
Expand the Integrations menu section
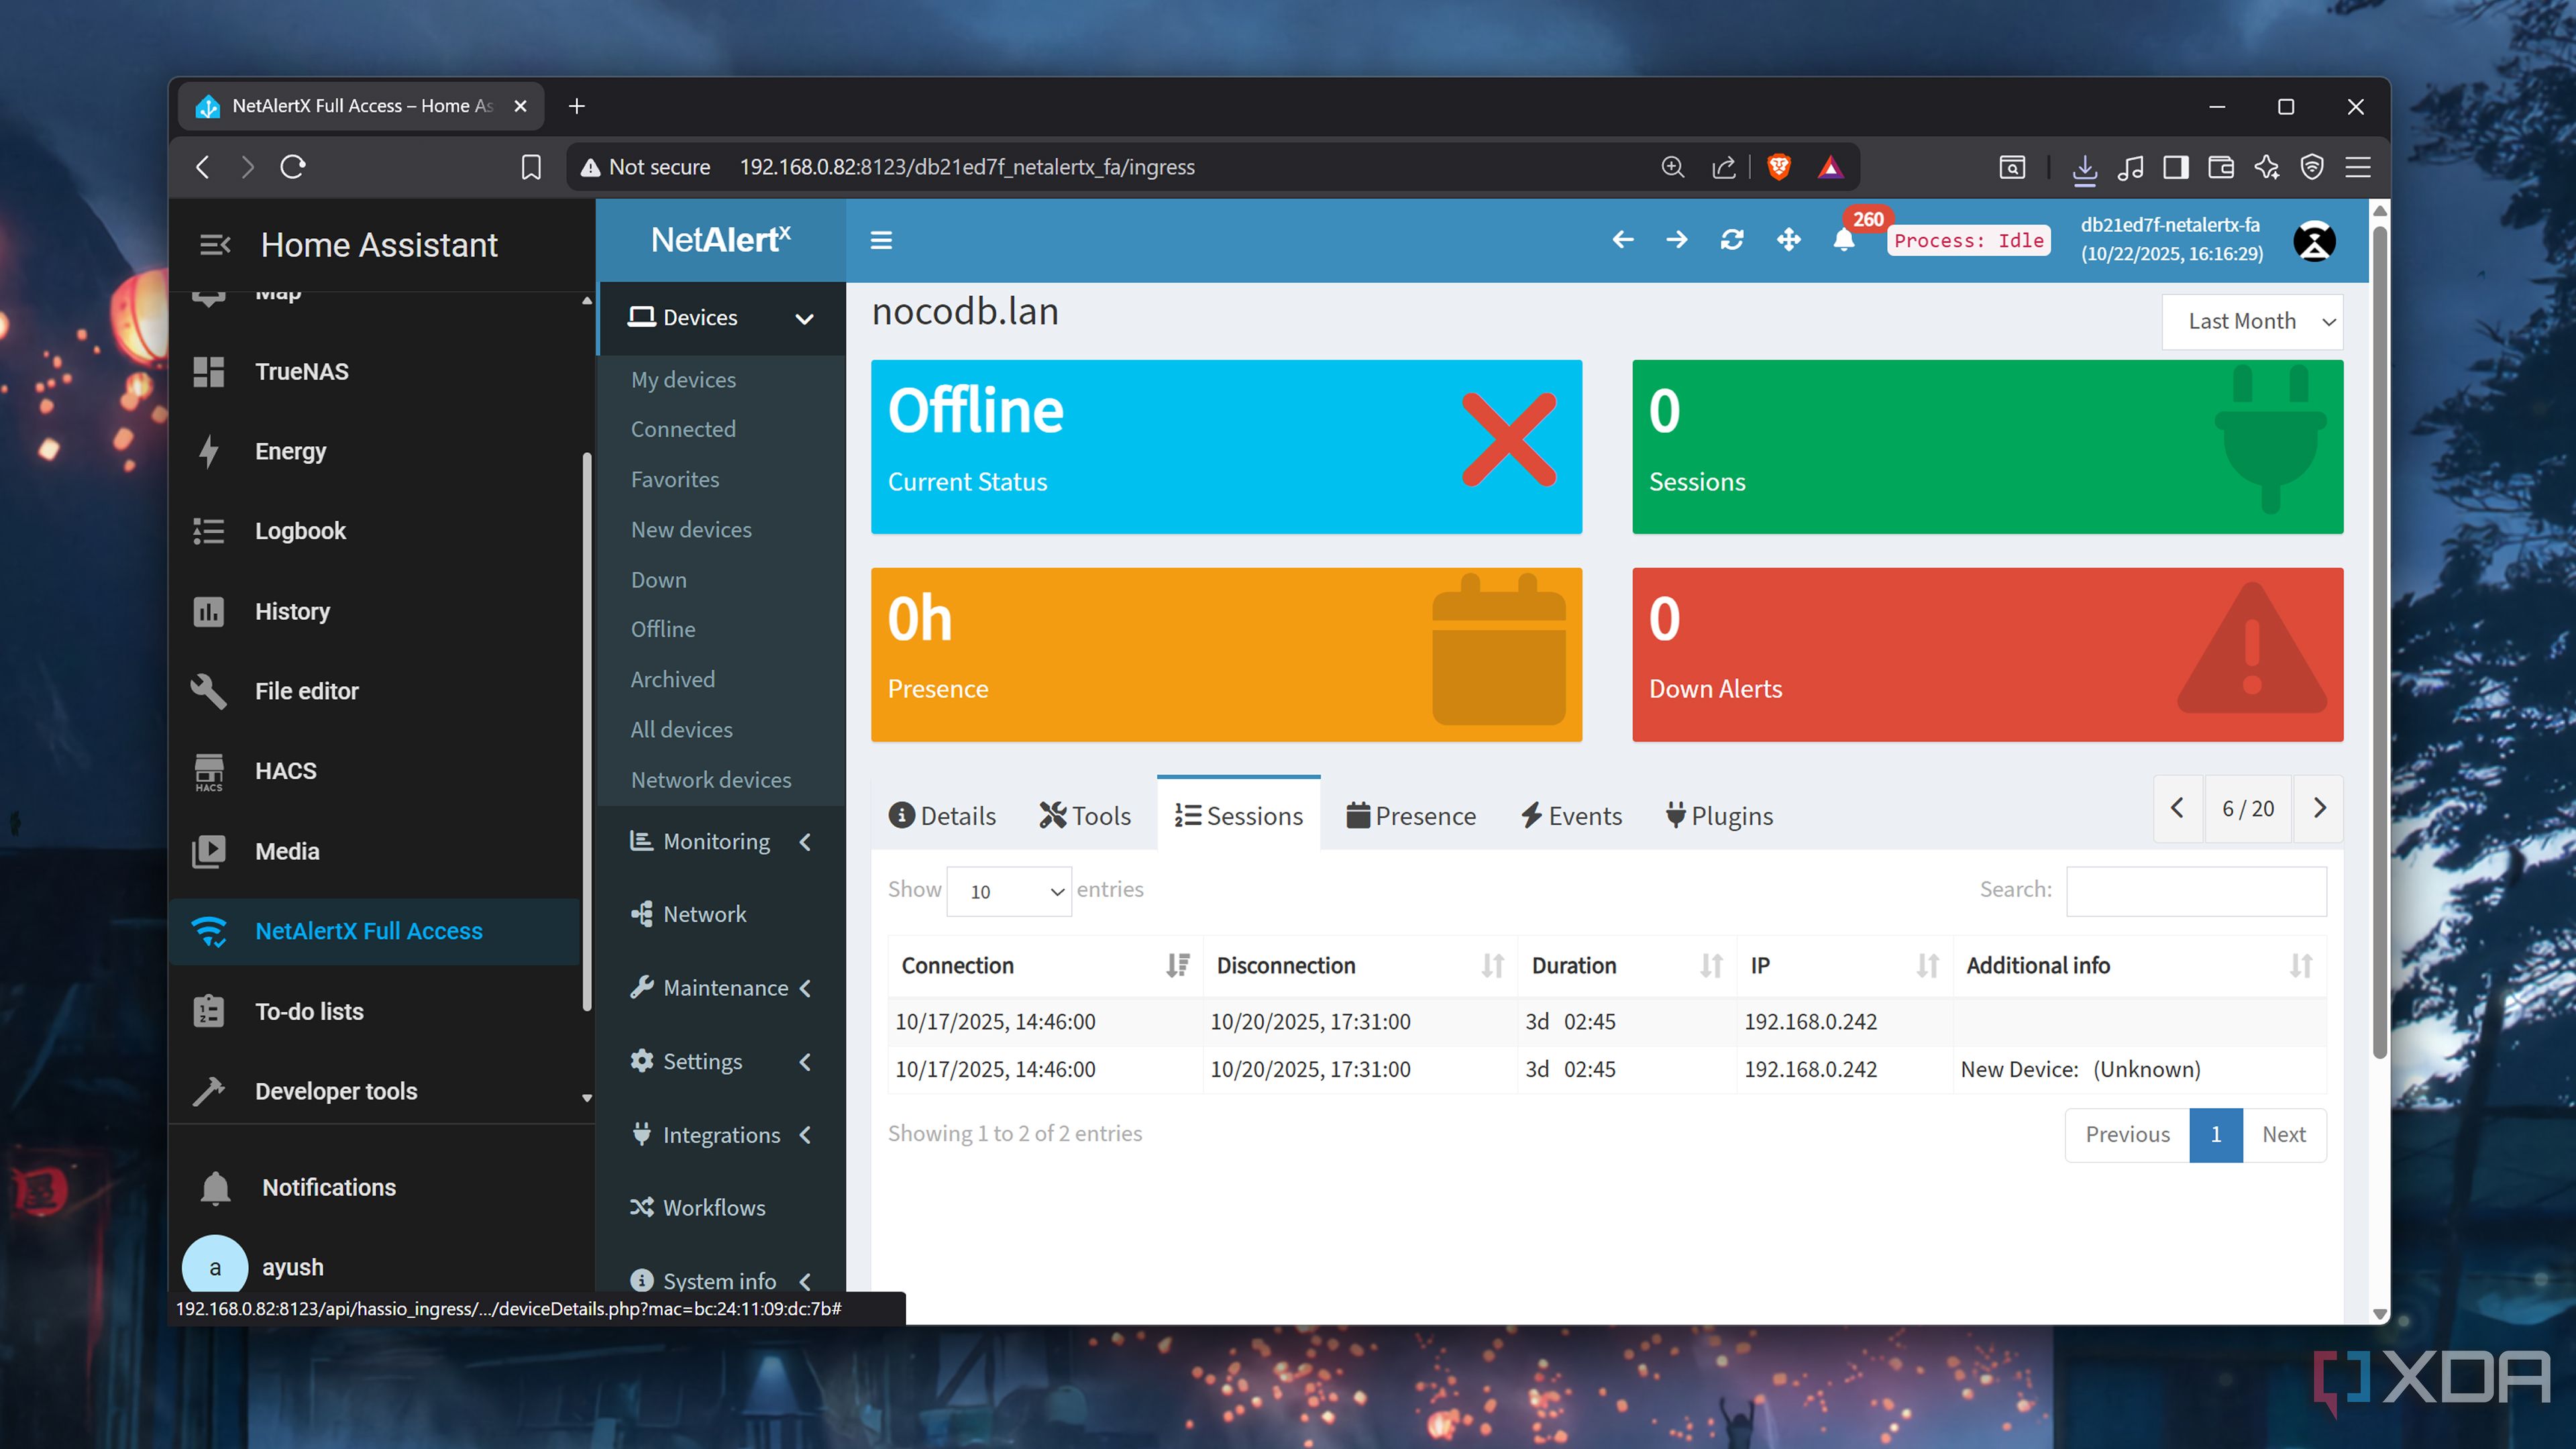[x=721, y=1135]
